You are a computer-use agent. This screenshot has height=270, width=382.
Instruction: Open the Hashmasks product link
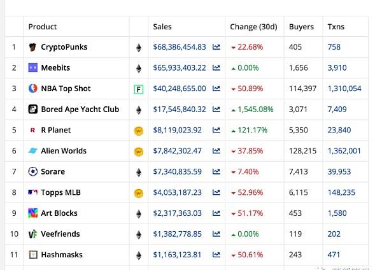click(x=62, y=255)
